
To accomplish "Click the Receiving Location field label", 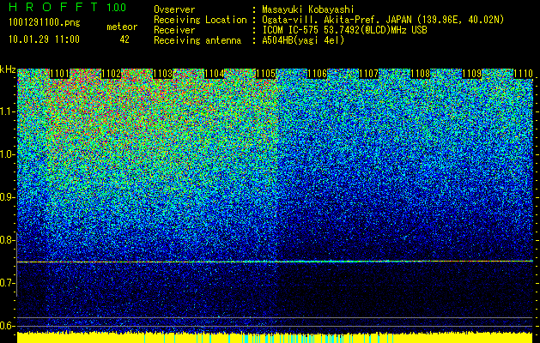I will click(x=200, y=20).
